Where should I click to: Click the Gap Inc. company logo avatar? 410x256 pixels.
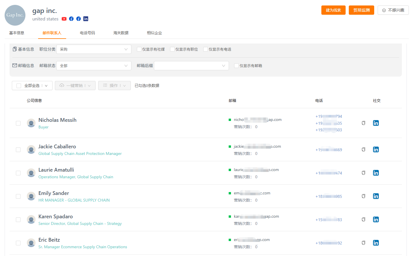click(x=15, y=15)
